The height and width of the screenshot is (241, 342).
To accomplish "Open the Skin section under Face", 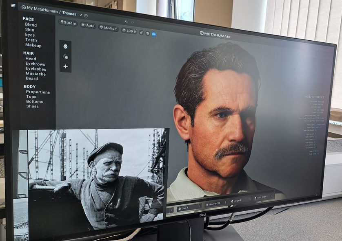I will point(30,30).
